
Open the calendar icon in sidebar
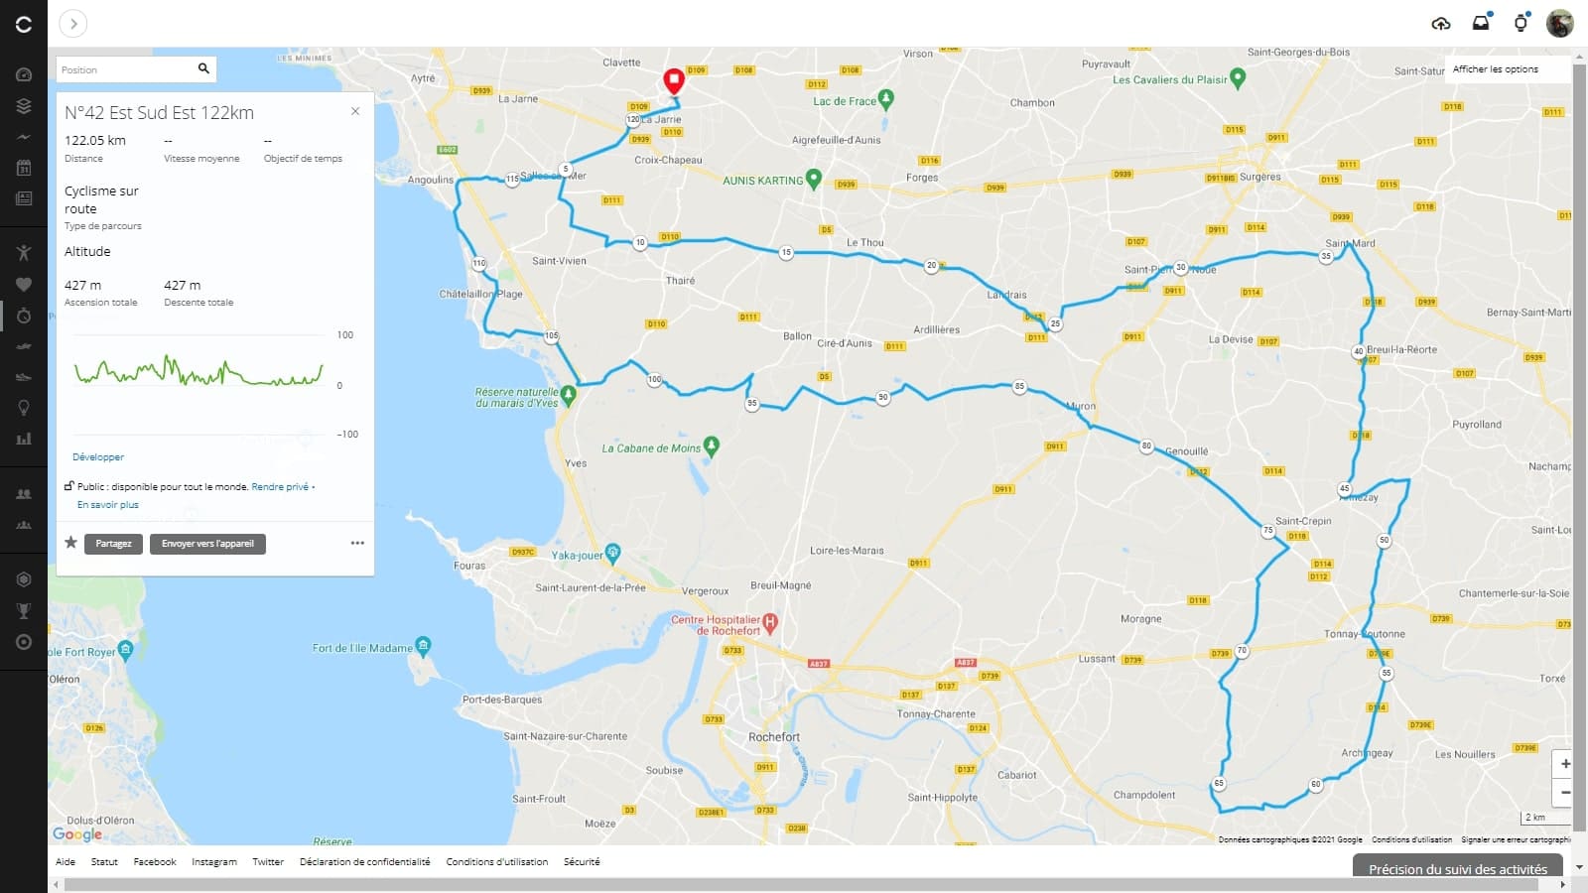(x=24, y=168)
